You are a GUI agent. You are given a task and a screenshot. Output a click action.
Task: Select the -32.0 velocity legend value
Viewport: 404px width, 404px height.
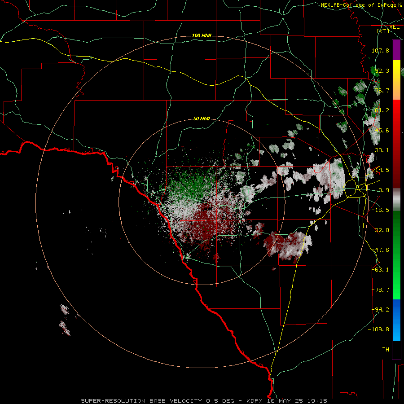[x=380, y=230]
